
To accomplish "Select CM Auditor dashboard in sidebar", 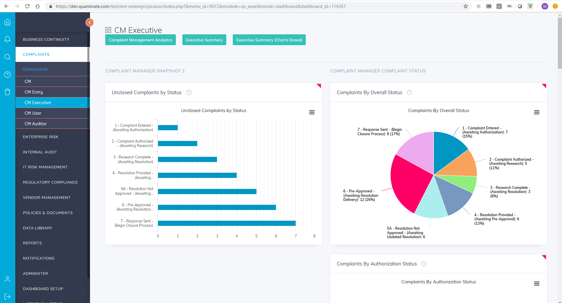I will tap(35, 124).
